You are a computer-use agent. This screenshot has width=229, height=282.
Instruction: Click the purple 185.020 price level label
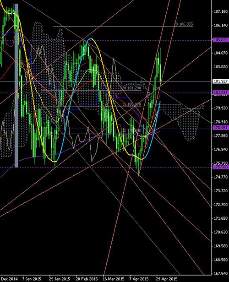point(221,40)
